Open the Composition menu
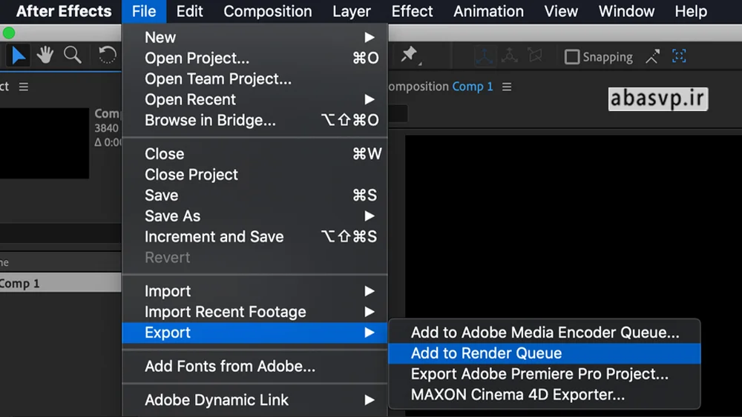Image resolution: width=742 pixels, height=417 pixels. click(x=267, y=11)
